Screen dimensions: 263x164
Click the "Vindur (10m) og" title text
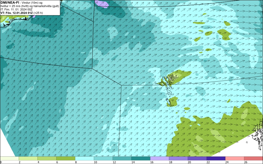tap(32, 3)
